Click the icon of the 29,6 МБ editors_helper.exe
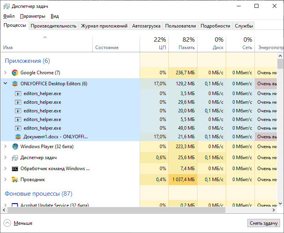The width and height of the screenshot is (284, 233). [x=18, y=103]
